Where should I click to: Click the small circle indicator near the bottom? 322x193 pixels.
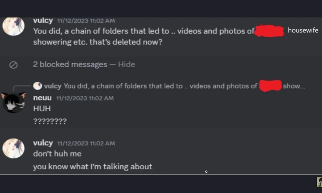206,172
